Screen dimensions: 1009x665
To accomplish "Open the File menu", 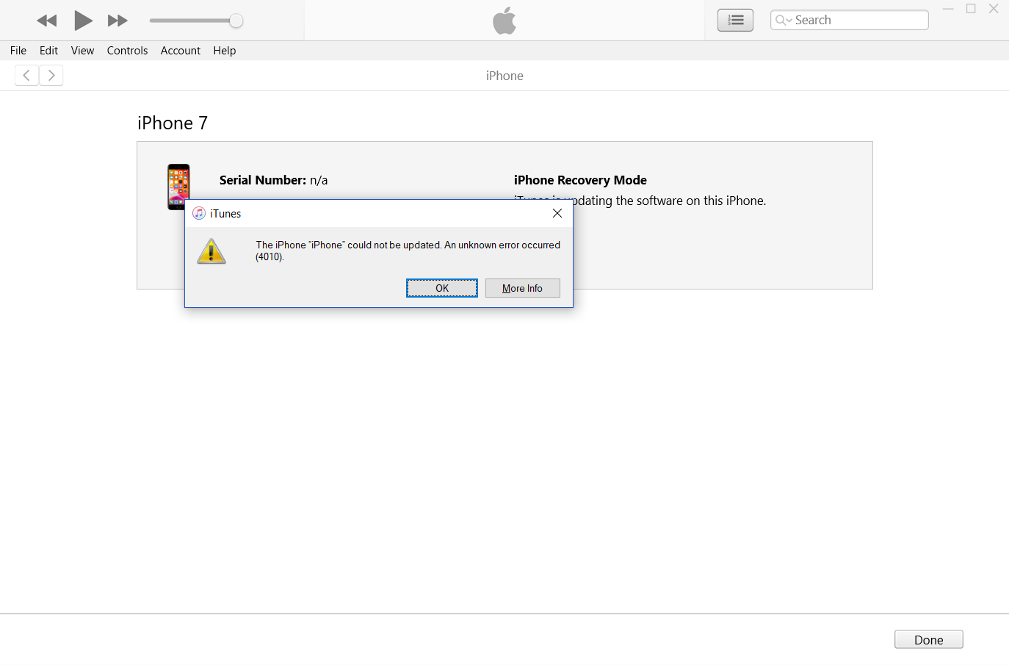I will pyautogui.click(x=18, y=51).
